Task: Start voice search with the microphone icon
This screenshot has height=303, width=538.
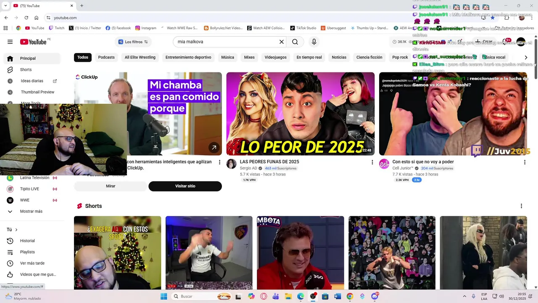Action: (314, 42)
